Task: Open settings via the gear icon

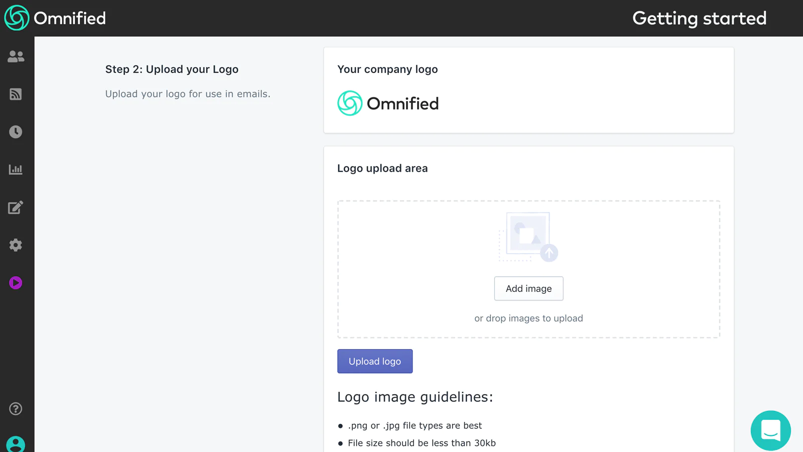Action: [x=16, y=245]
